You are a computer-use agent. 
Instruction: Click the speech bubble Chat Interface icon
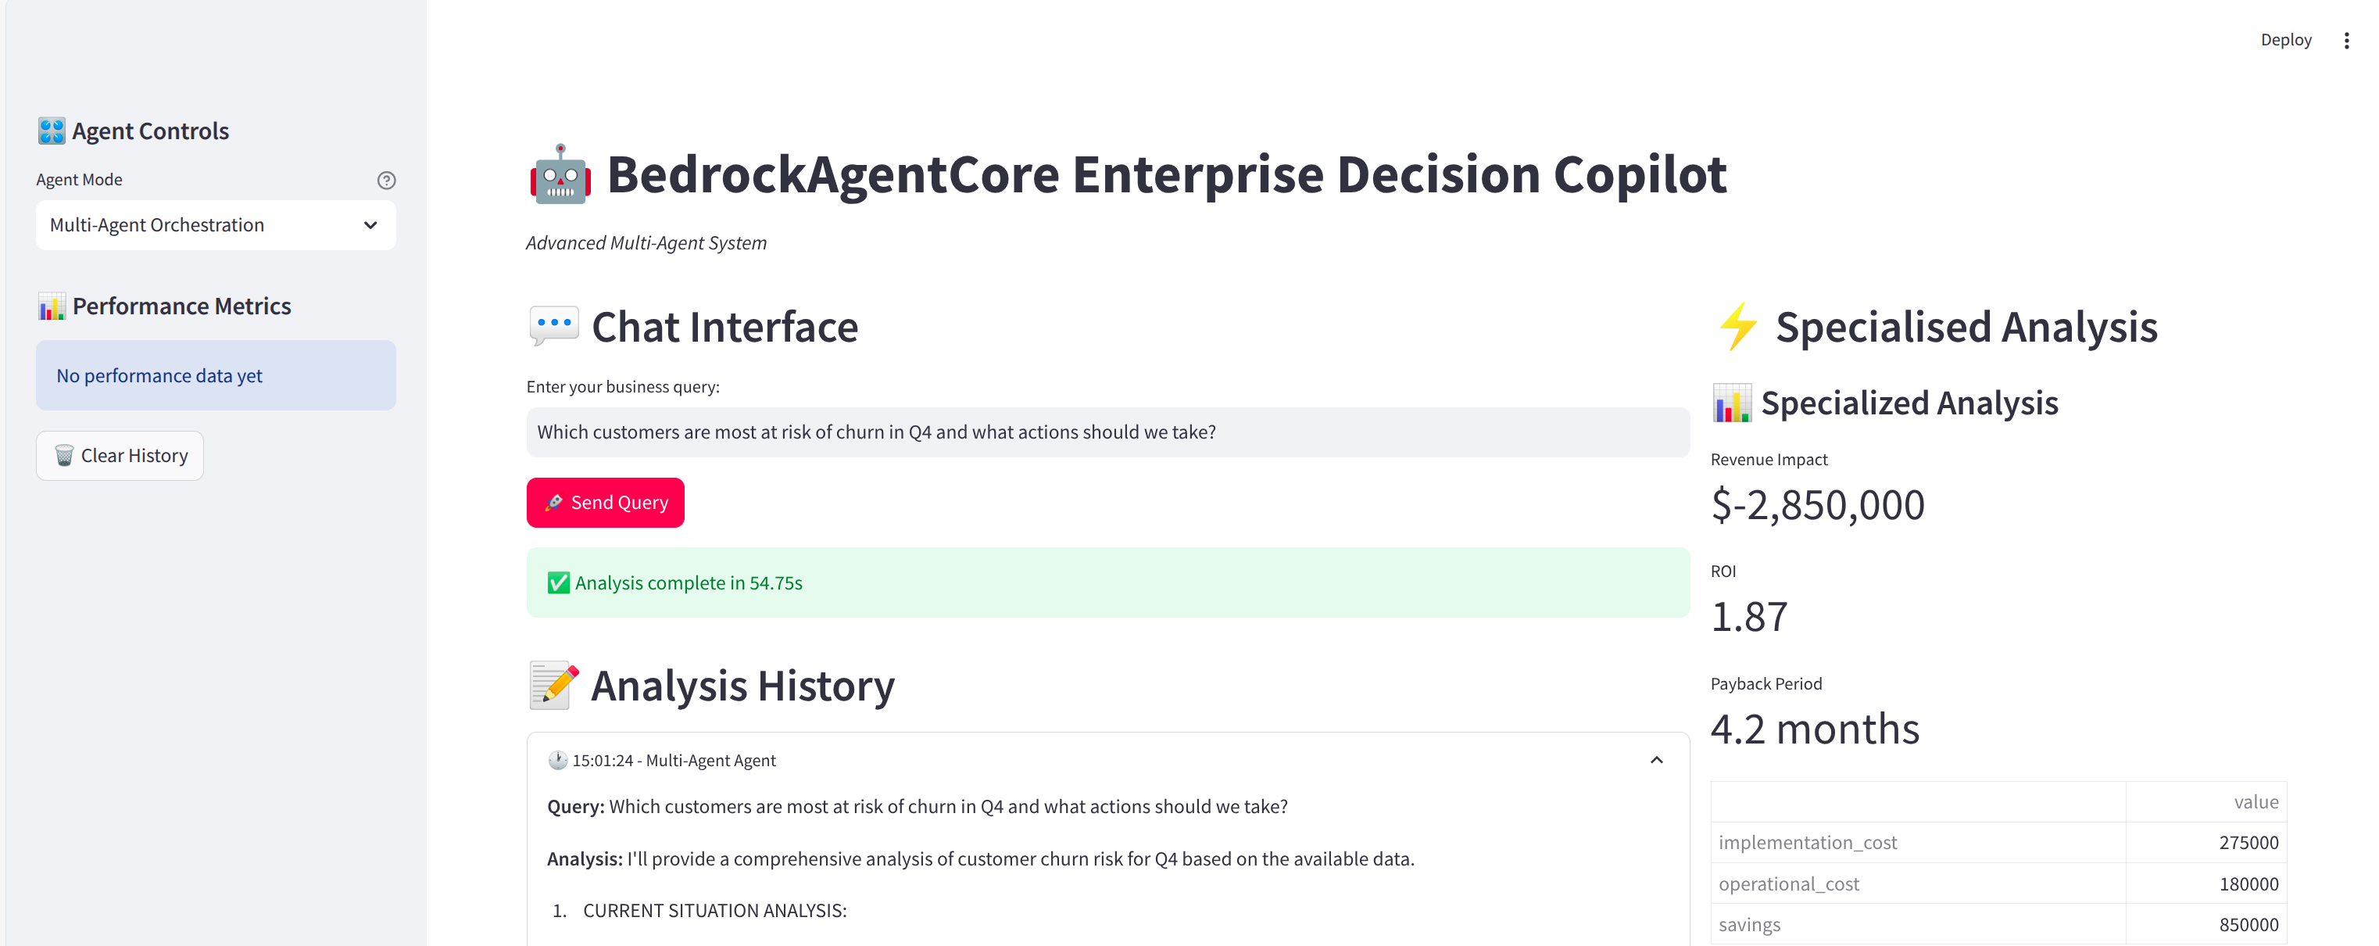click(553, 327)
